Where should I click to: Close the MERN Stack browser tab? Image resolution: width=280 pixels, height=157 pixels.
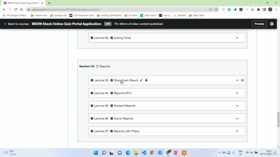click(x=42, y=3)
